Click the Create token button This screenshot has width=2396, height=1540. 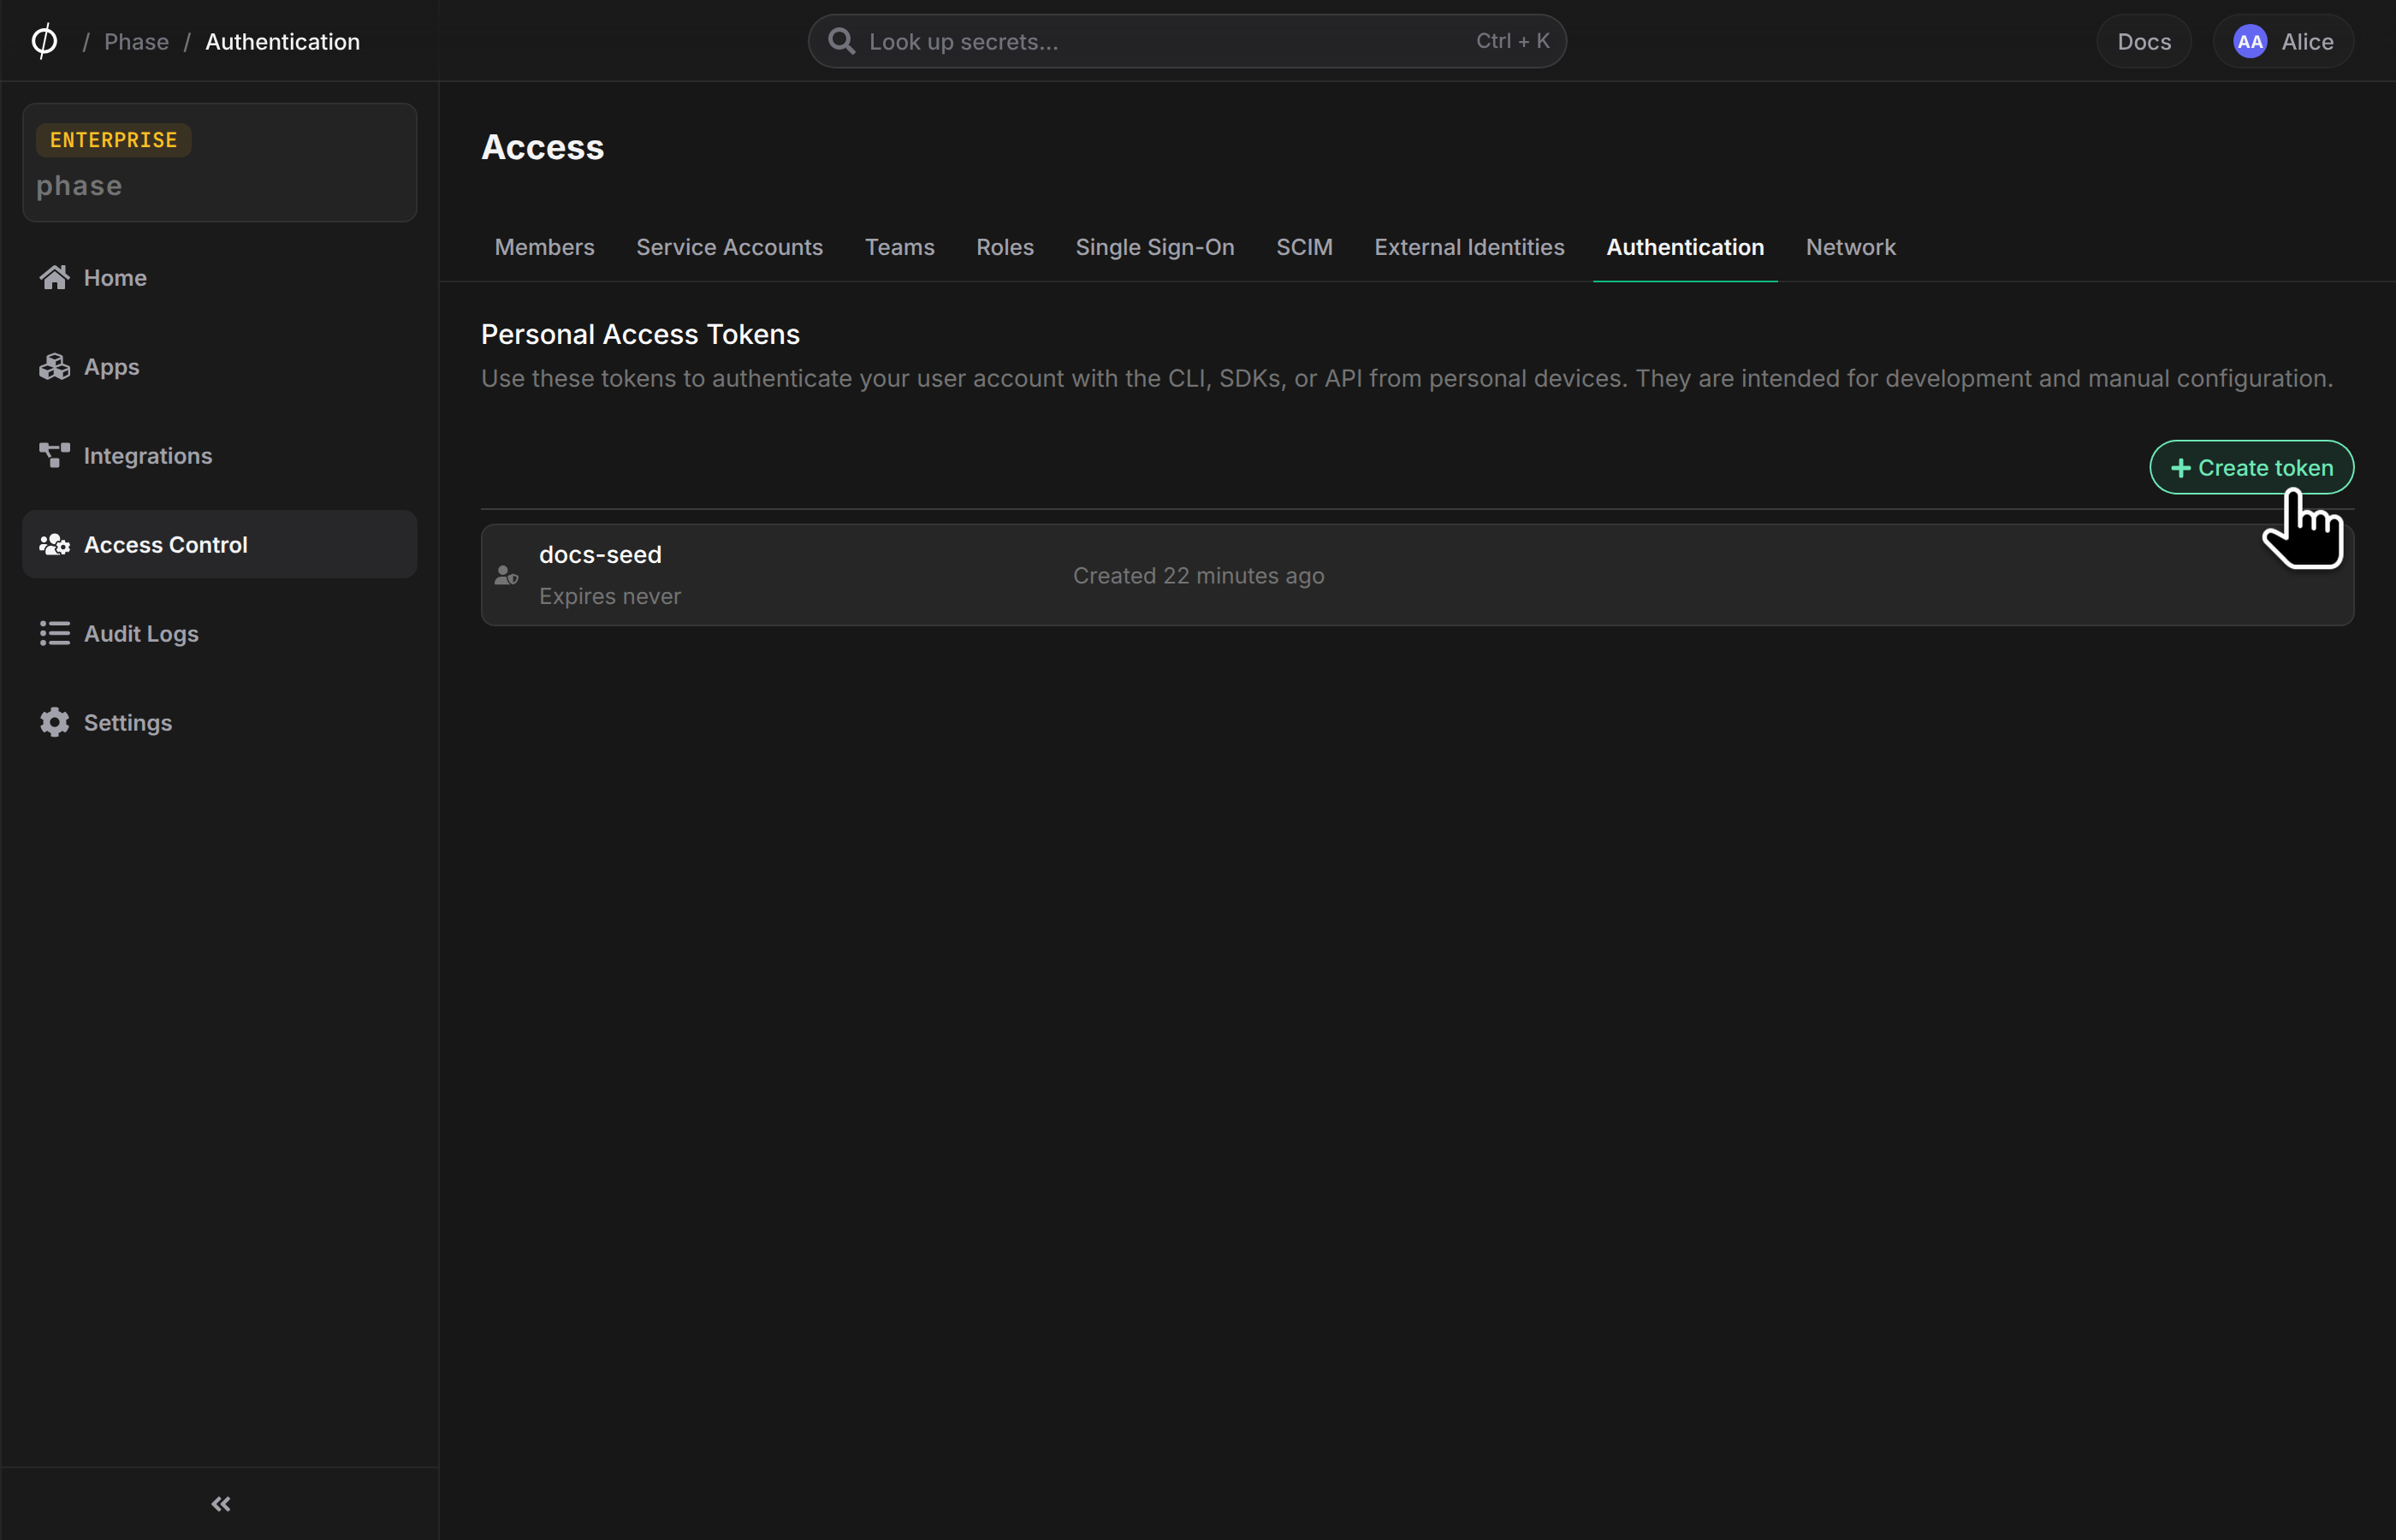coord(2251,467)
